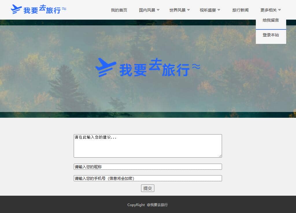Focus the phone number input field
This screenshot has height=213, width=296.
click(147, 178)
